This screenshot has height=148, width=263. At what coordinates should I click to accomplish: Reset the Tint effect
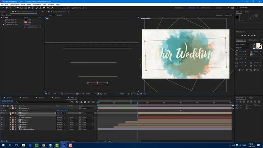point(26,17)
